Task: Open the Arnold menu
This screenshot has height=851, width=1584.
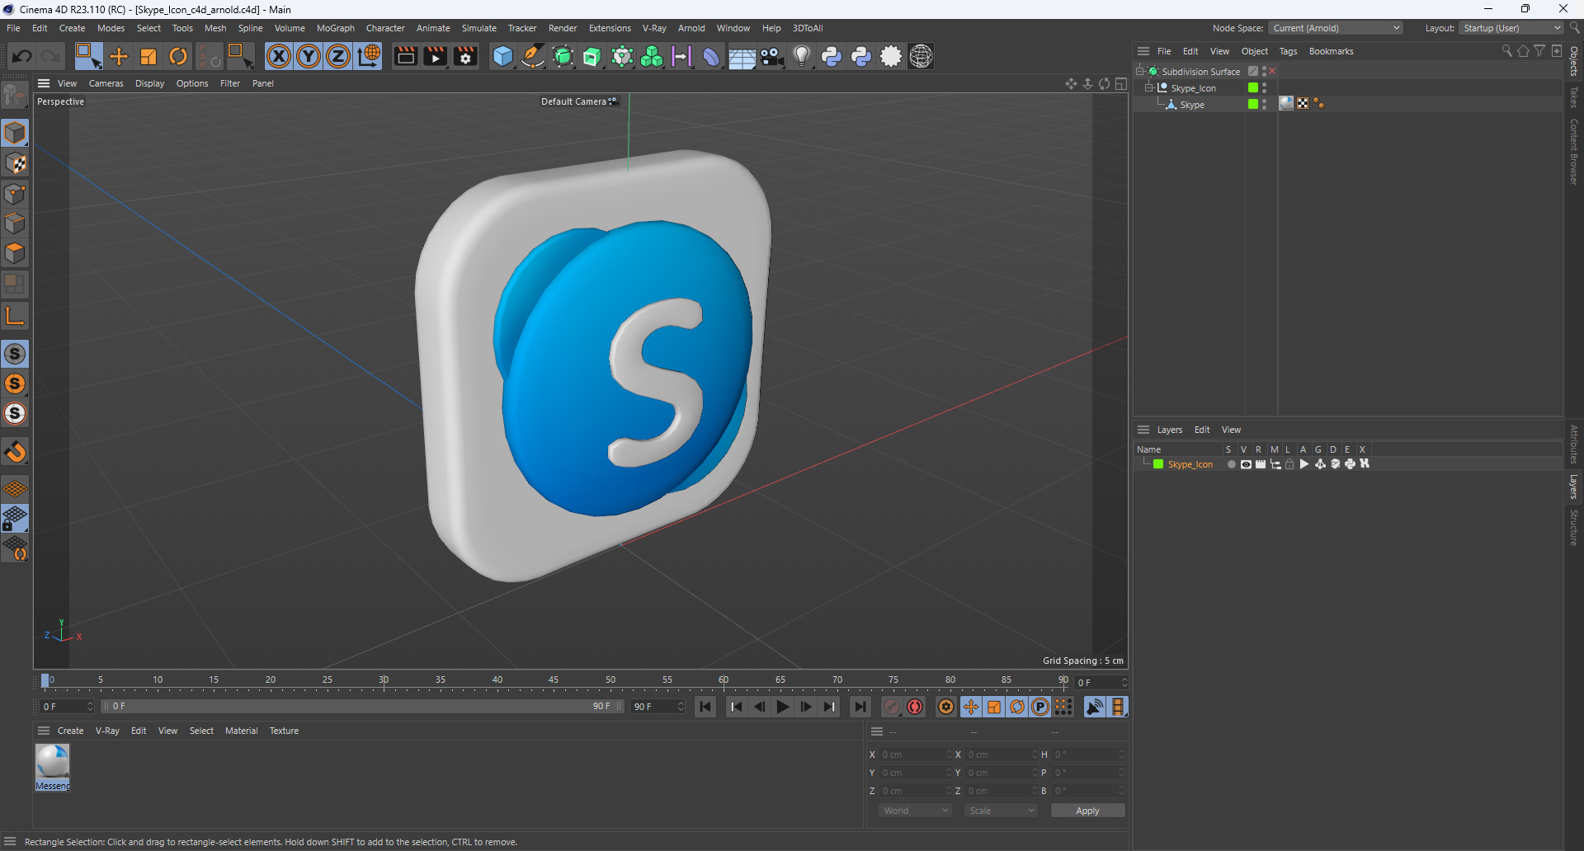Action: click(691, 28)
